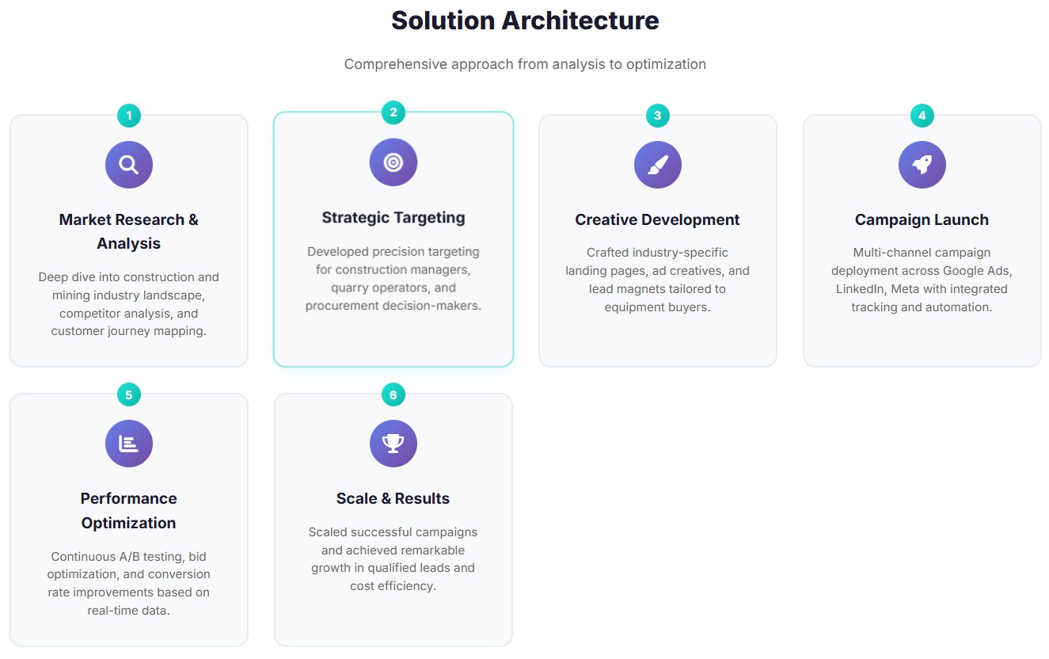Screen dimensions: 1049x659
Task: Click the trophy Scale & Results icon
Action: [393, 444]
